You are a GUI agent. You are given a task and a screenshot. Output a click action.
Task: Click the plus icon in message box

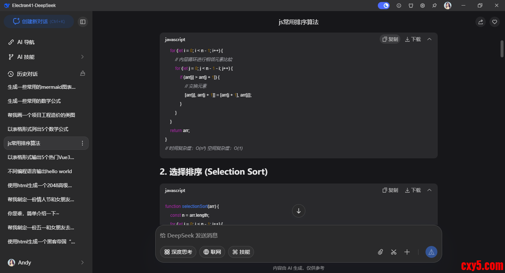click(x=407, y=252)
